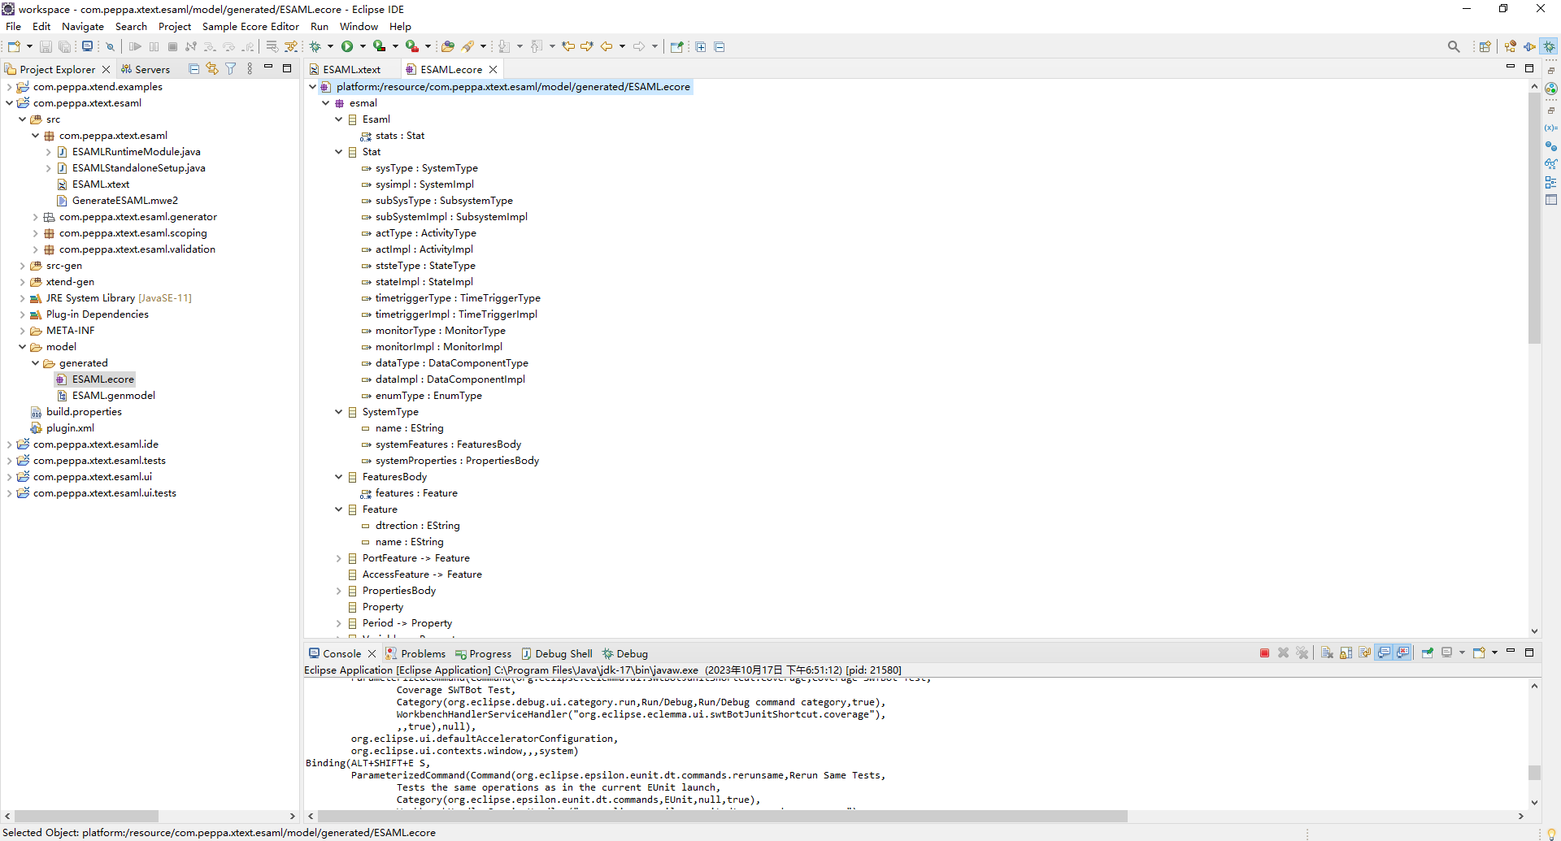Click the Back navigation arrow
Viewport: 1561px width, 841px height.
click(607, 46)
